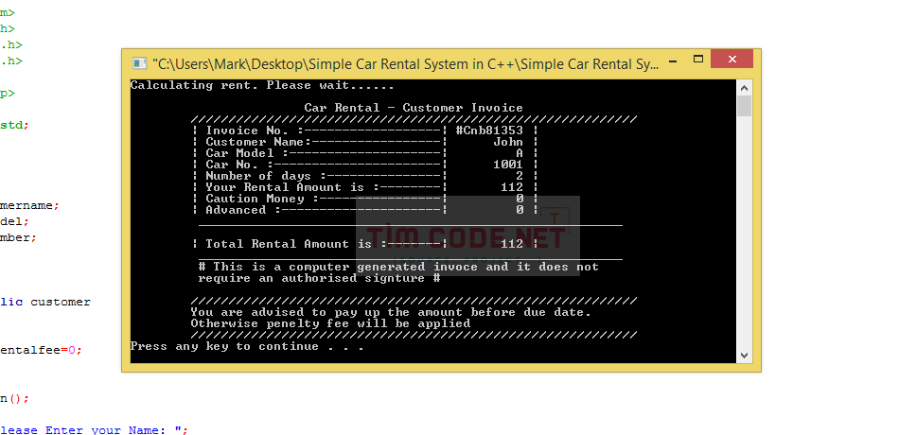Click the 'Car Rental - Customer Invoice' heading
This screenshot has width=899, height=435.
[x=414, y=108]
